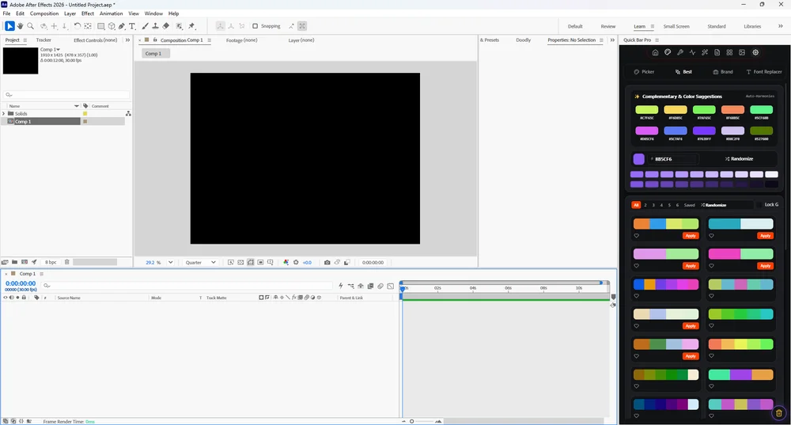The height and width of the screenshot is (425, 791).
Task: Select the Eraser tool
Action: (166, 26)
